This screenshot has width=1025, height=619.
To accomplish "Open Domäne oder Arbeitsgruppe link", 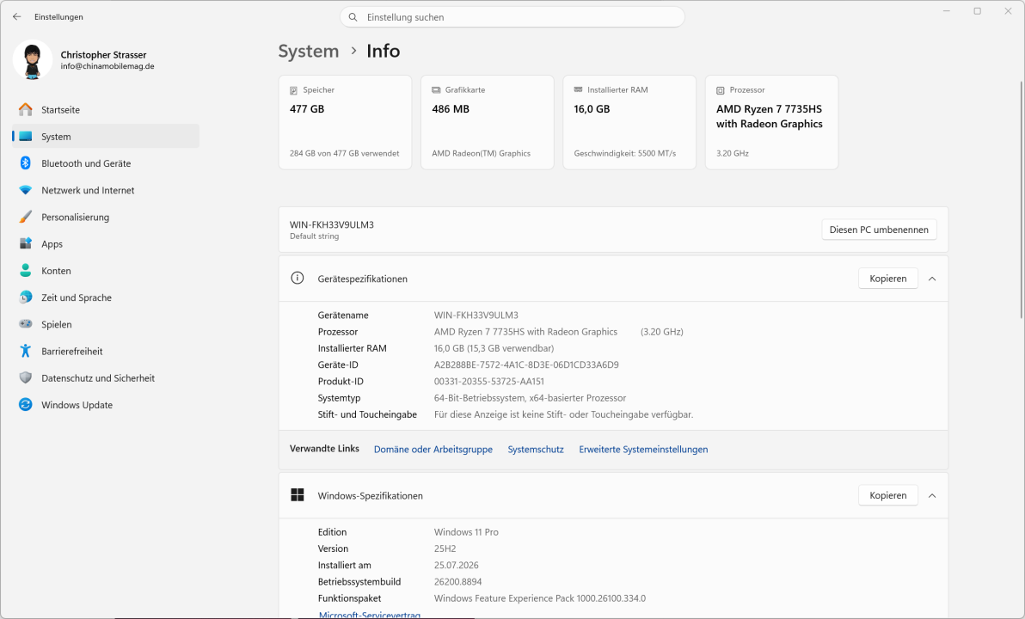I will point(433,449).
